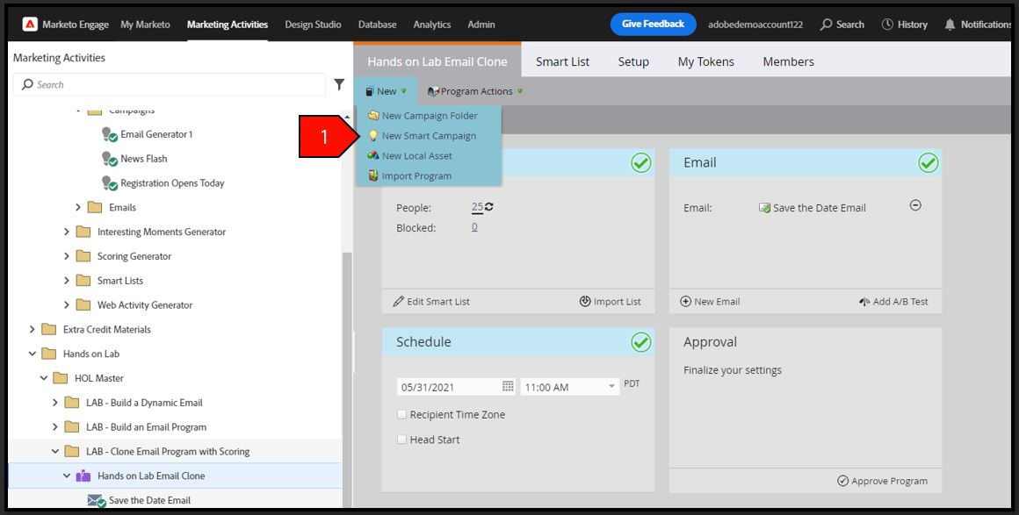Screen dimensions: 1019x515
Task: Remove email with the minus circle icon
Action: point(915,205)
